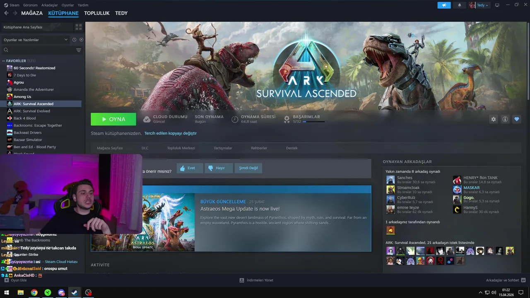Switch to the library grid view icon

(x=78, y=27)
